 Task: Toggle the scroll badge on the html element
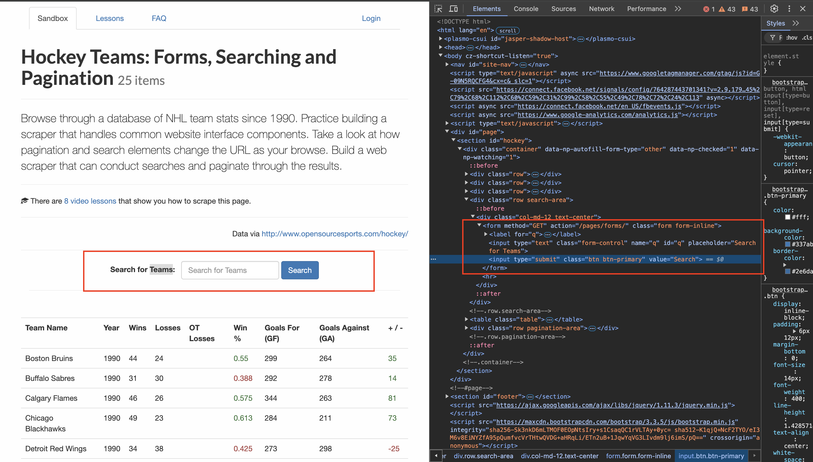[508, 30]
